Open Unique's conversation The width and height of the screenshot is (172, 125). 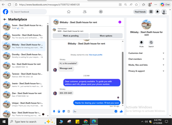[x=24, y=104]
